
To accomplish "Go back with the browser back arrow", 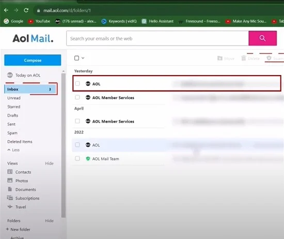I will pos(6,10).
